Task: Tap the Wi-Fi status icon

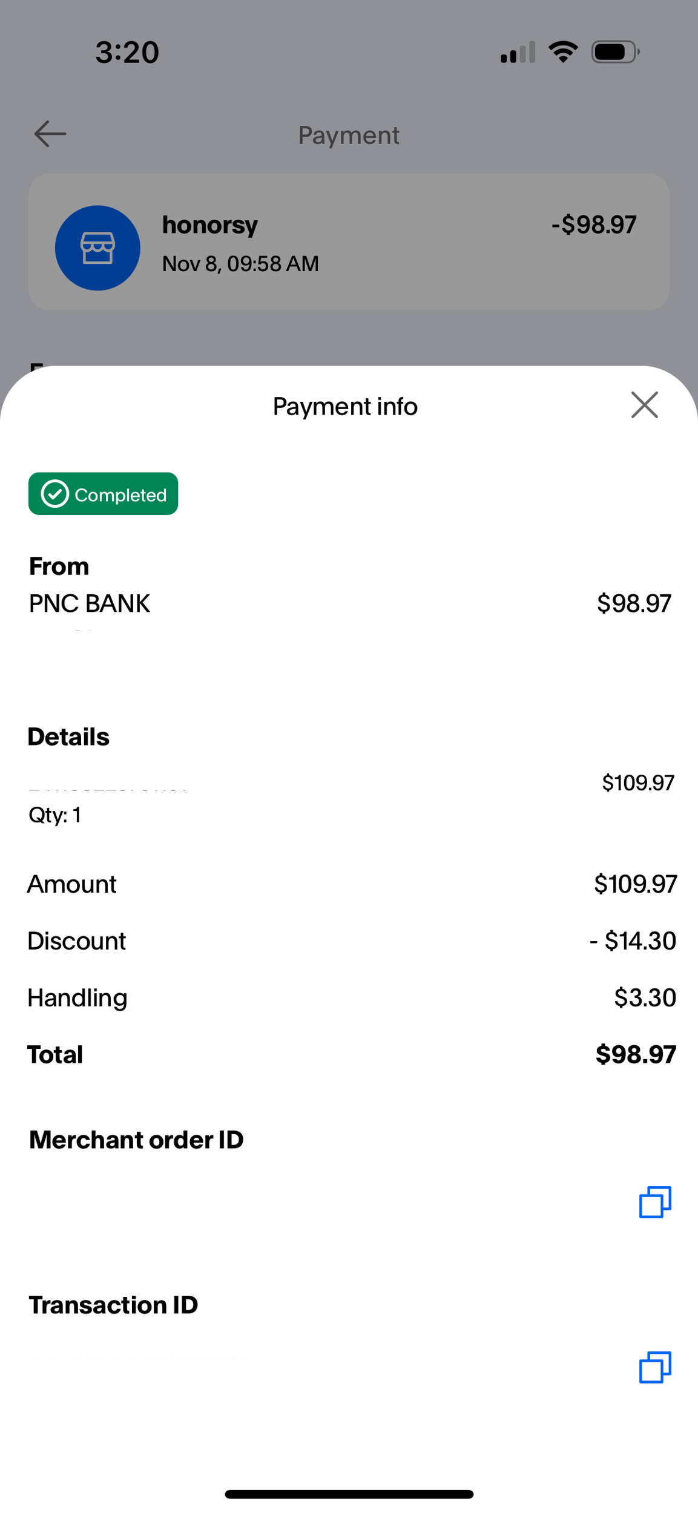Action: click(563, 52)
